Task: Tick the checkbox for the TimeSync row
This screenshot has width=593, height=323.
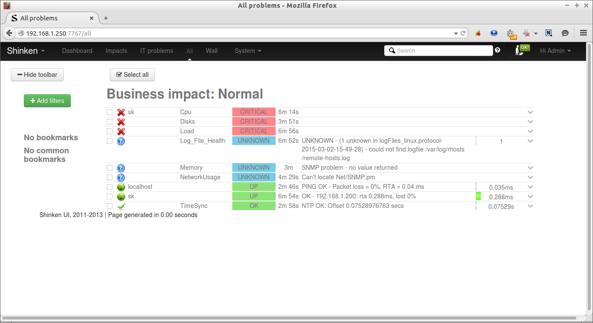Action: coord(110,206)
